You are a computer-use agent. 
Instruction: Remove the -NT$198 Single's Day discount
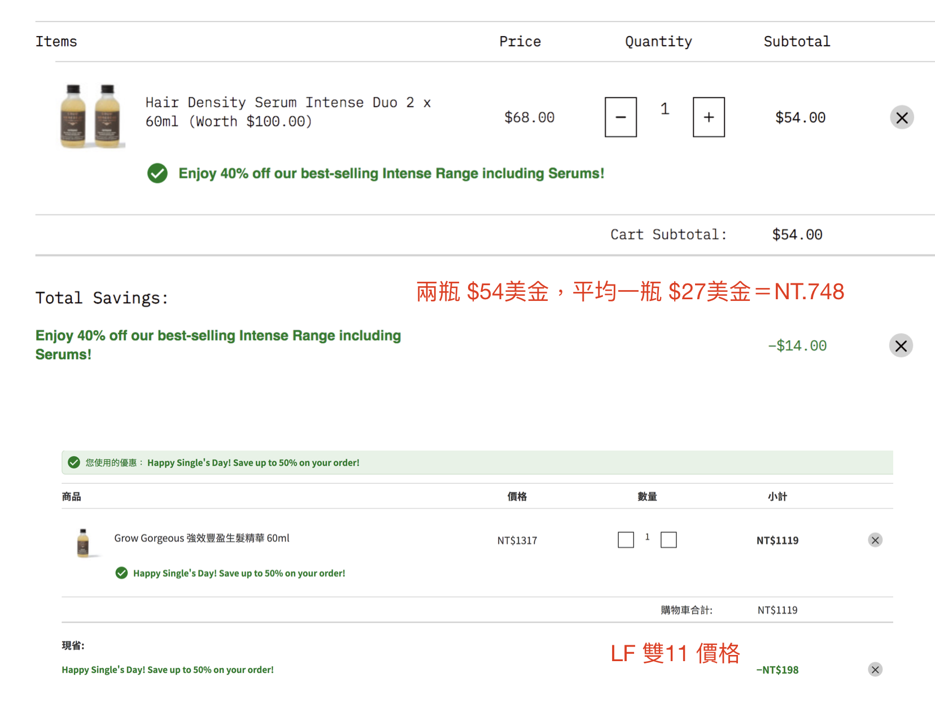(875, 670)
